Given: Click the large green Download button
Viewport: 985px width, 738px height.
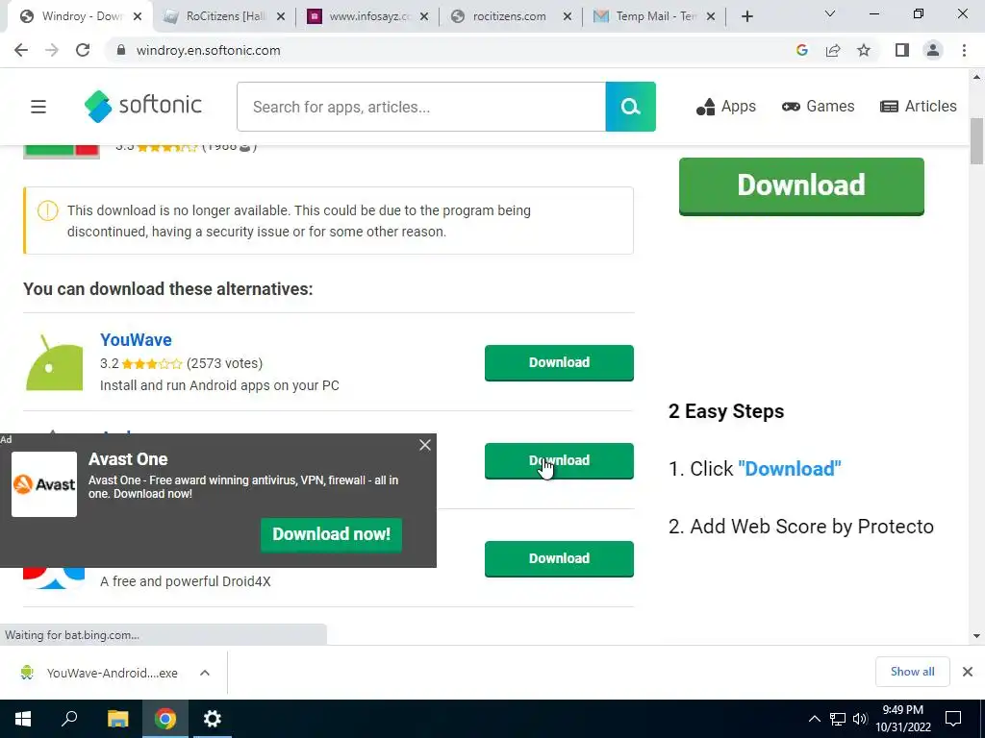Looking at the screenshot, I should click(x=801, y=185).
